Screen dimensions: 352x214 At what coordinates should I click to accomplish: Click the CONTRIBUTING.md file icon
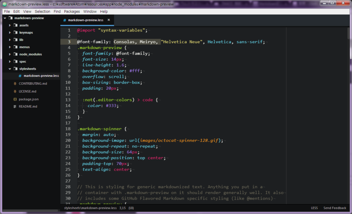[x=15, y=83]
